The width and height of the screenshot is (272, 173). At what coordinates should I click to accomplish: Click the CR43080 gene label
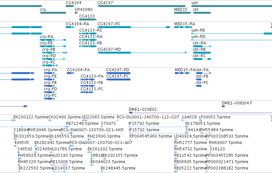click(x=84, y=10)
